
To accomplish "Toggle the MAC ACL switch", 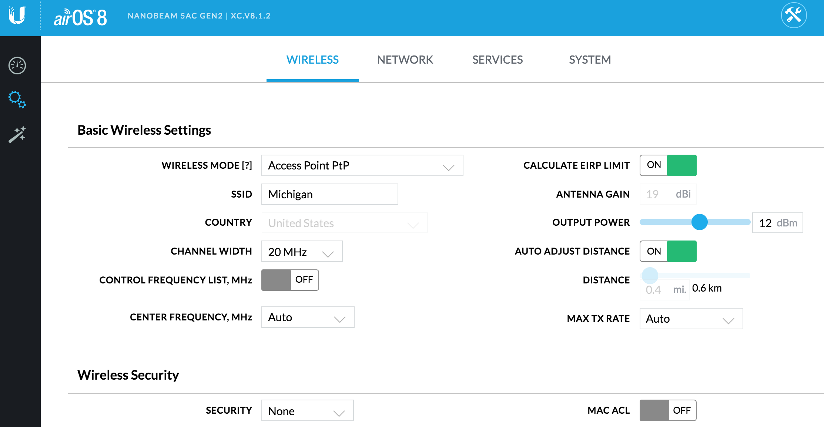I will click(668, 410).
